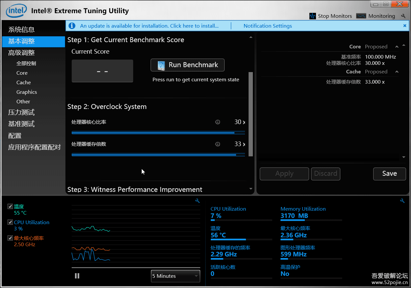Toggle the 温度 graph checkbox
The width and height of the screenshot is (411, 288).
tap(10, 206)
